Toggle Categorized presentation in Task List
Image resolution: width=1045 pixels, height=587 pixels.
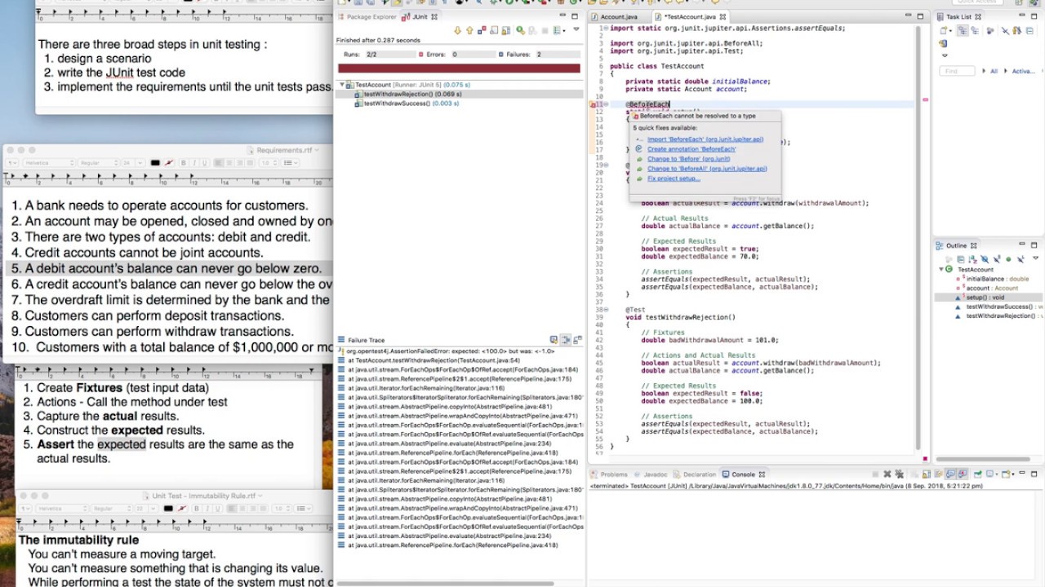tap(963, 30)
